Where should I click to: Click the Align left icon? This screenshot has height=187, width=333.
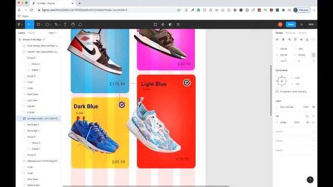click(277, 39)
